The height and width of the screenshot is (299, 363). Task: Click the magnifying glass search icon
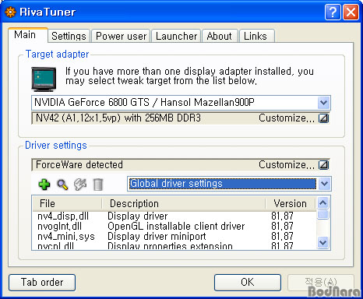tap(62, 185)
